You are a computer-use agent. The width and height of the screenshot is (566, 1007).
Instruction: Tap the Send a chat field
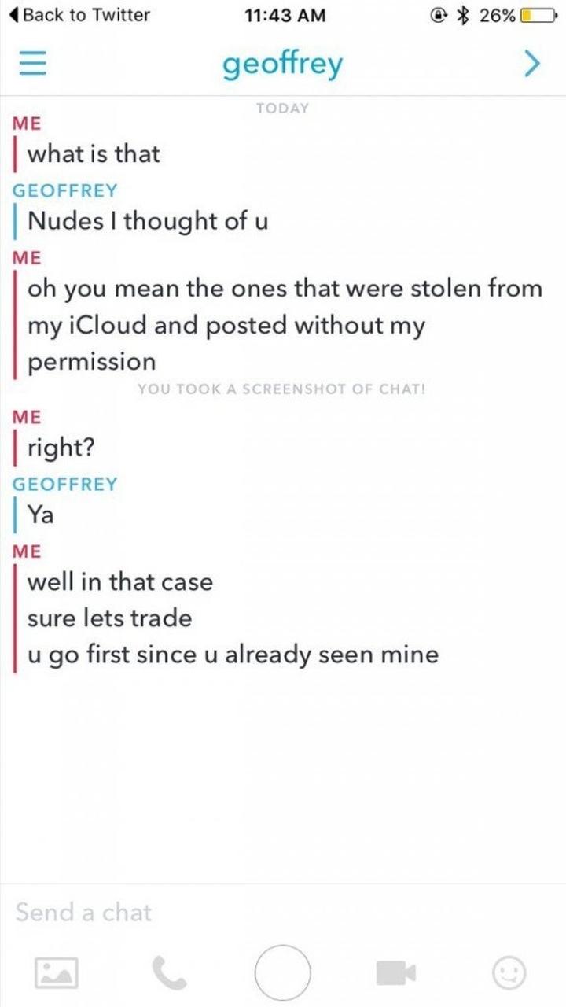[283, 913]
